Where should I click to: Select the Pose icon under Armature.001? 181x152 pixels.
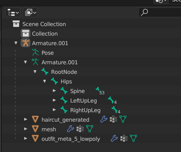(35, 52)
